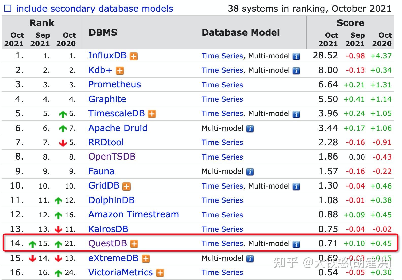Click the plus icon next to VictoriaMetrics
Image resolution: width=402 pixels, height=280 pixels.
coord(160,273)
